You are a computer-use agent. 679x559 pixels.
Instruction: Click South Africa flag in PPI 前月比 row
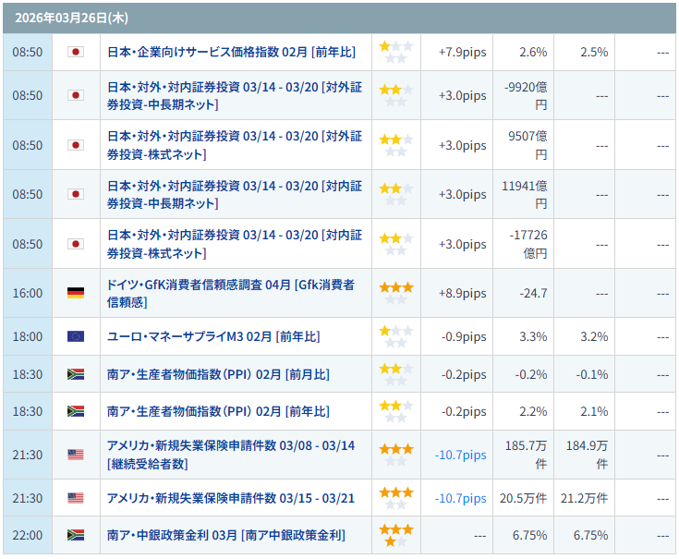[x=76, y=374]
